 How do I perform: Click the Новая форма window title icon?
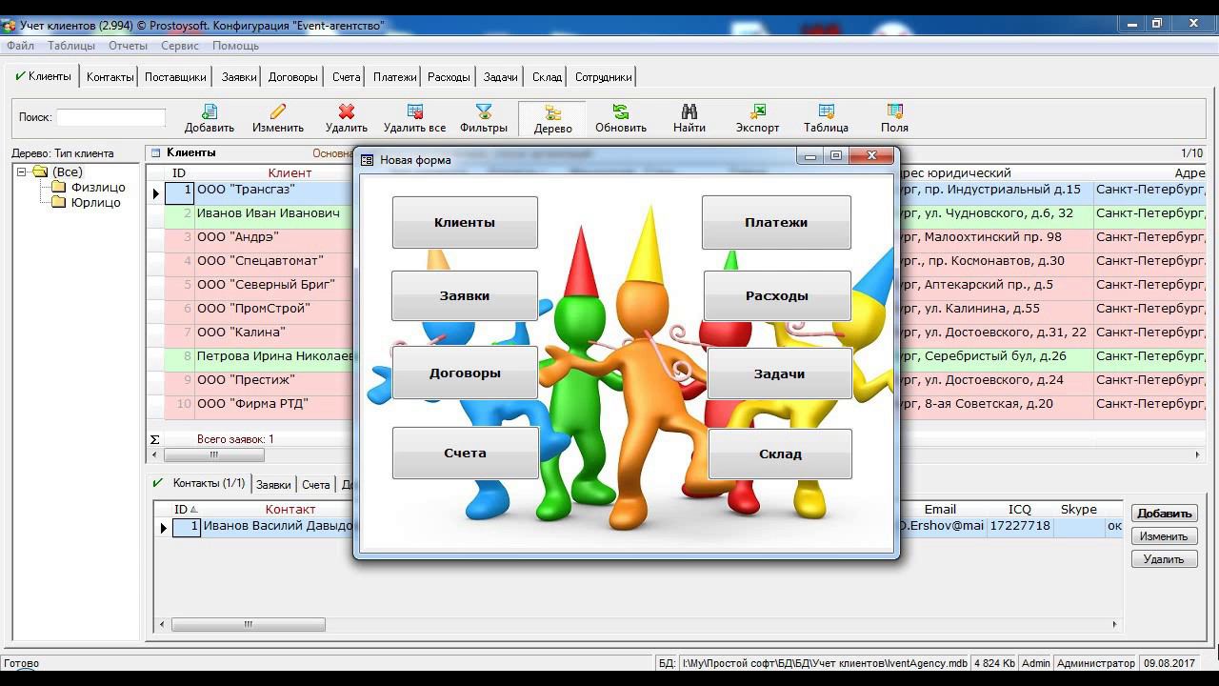coord(368,160)
